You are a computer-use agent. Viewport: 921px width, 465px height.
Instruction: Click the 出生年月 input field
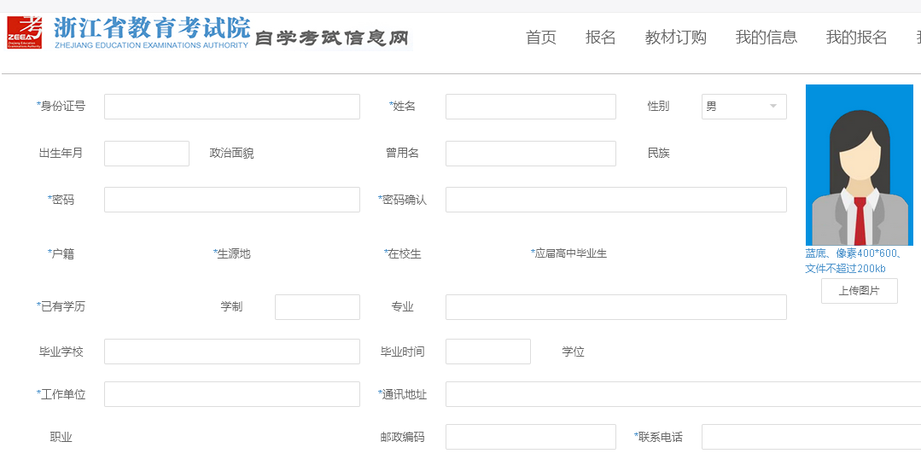click(147, 154)
